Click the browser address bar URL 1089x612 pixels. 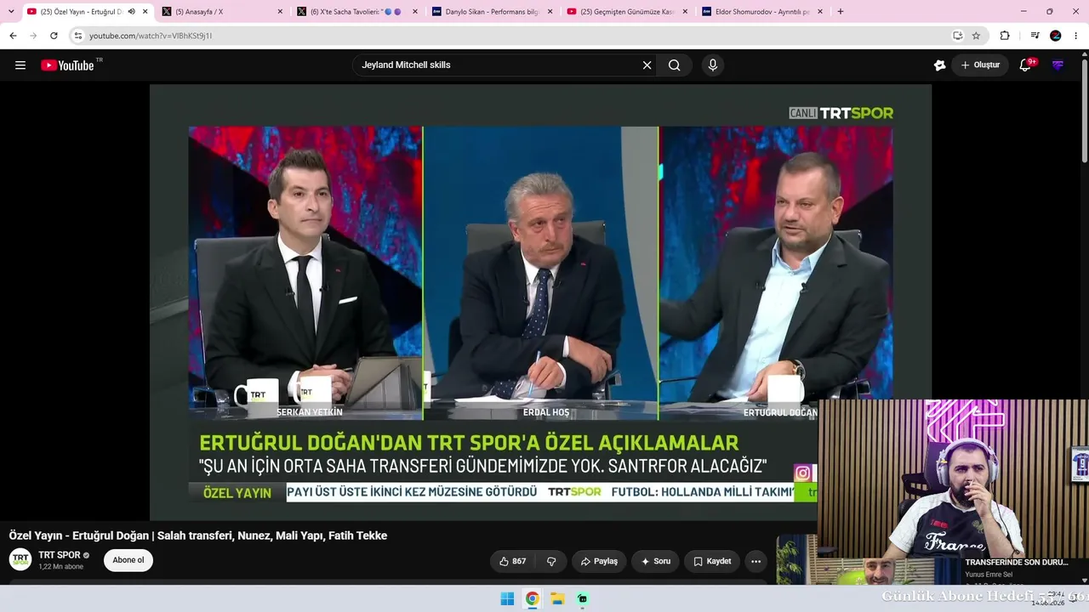[151, 36]
